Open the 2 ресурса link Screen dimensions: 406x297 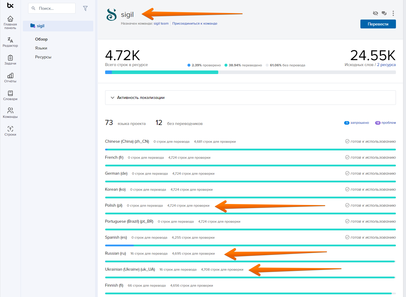(386, 65)
